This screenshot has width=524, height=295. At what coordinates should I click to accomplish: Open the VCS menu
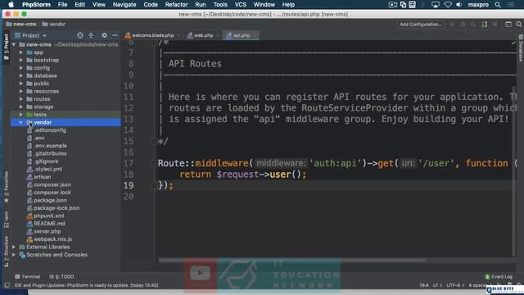click(x=240, y=5)
